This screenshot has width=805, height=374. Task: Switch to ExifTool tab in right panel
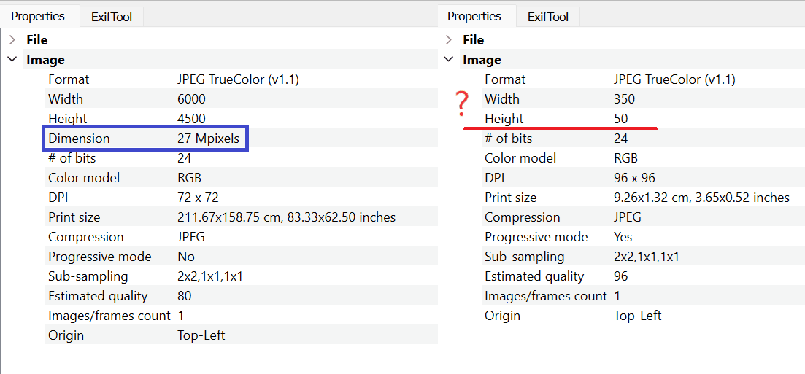(x=547, y=17)
